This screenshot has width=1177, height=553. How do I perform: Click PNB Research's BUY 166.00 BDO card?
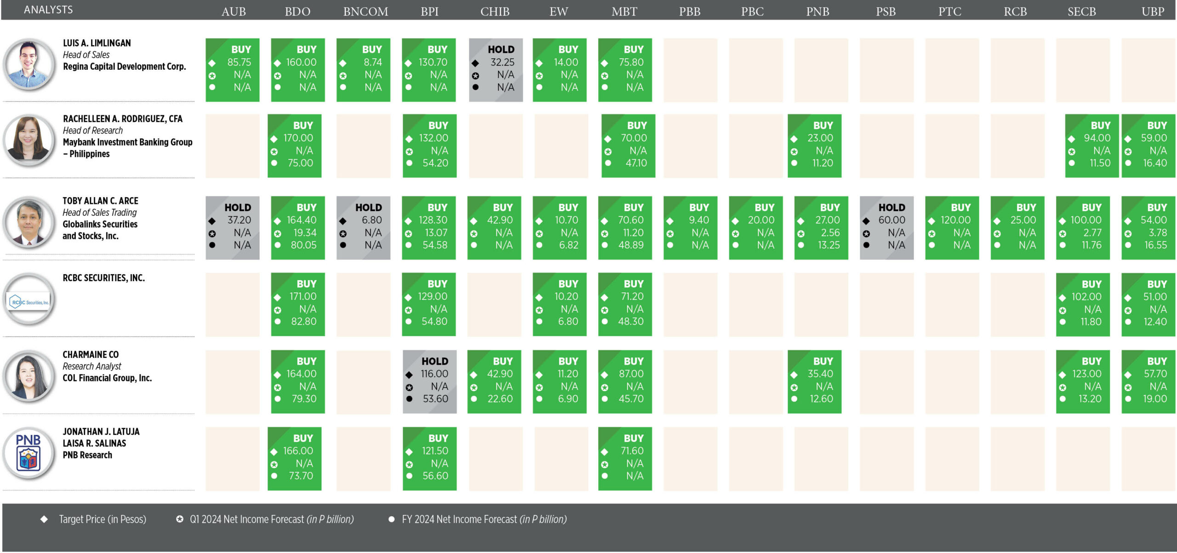click(x=294, y=459)
